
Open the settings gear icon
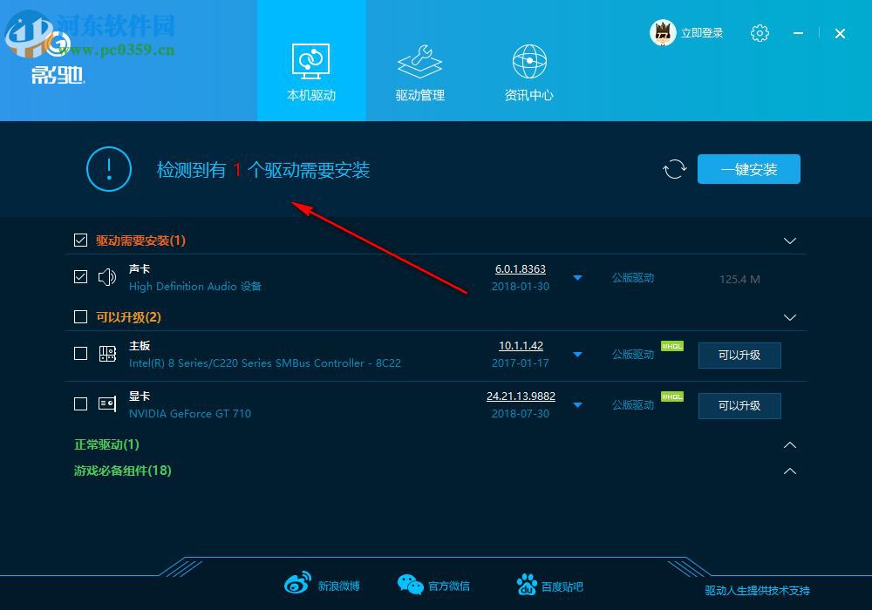tap(760, 33)
